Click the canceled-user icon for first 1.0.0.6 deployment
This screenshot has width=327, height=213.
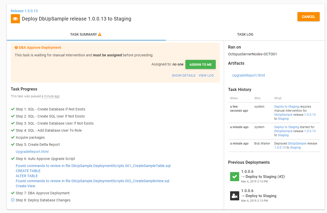(234, 196)
